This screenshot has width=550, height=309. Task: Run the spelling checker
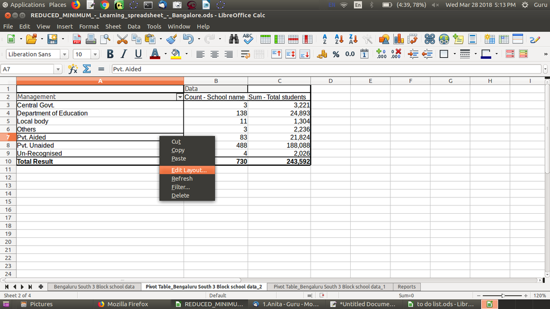coord(248,39)
